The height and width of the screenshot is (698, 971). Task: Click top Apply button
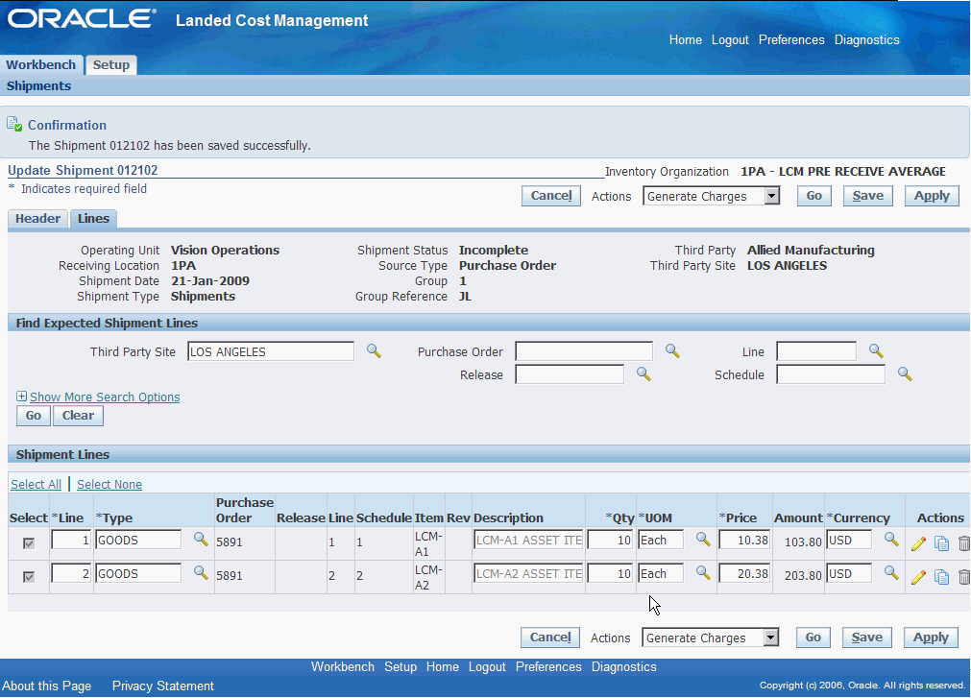(x=932, y=196)
